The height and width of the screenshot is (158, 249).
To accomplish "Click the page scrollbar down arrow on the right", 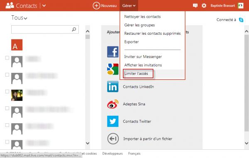I will click(247, 143).
